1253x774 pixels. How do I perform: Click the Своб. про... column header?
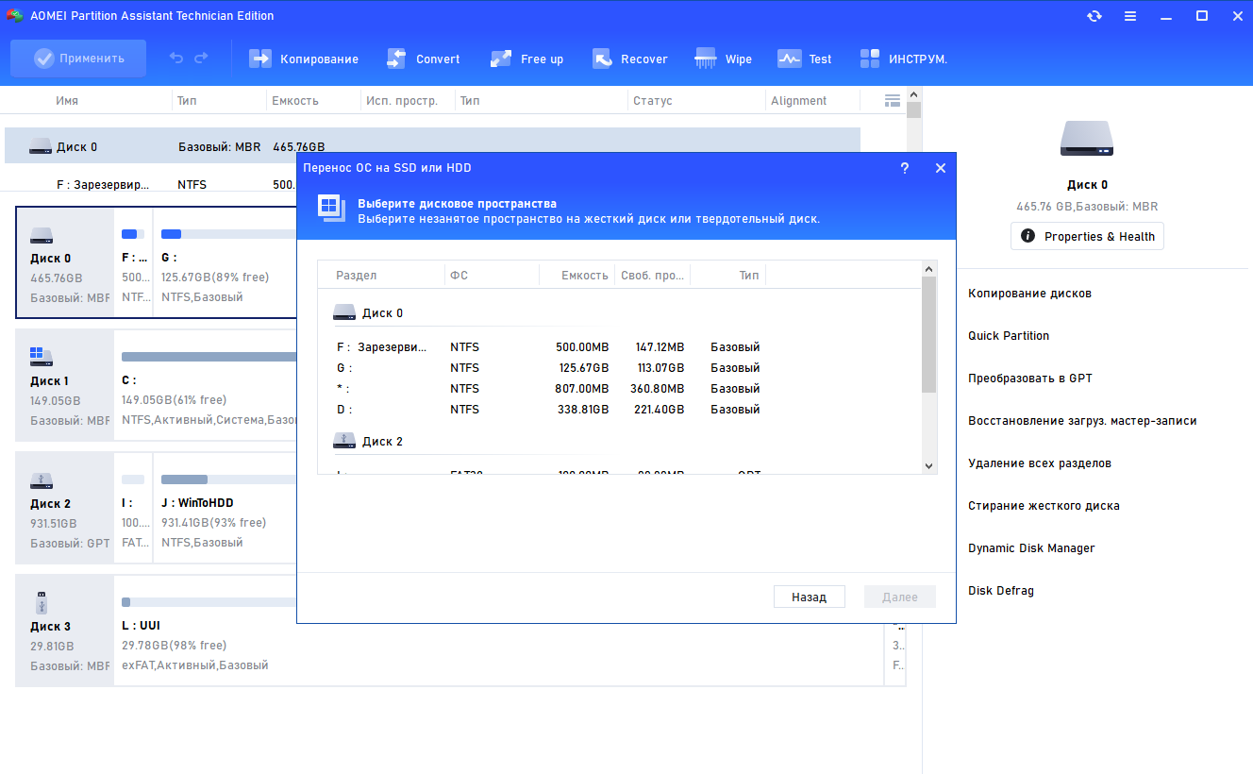(652, 276)
